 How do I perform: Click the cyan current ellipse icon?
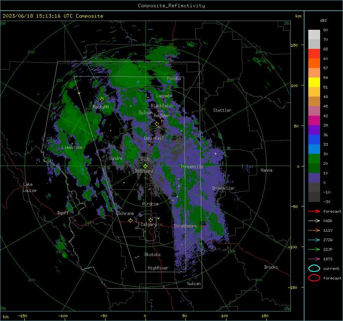pyautogui.click(x=314, y=268)
